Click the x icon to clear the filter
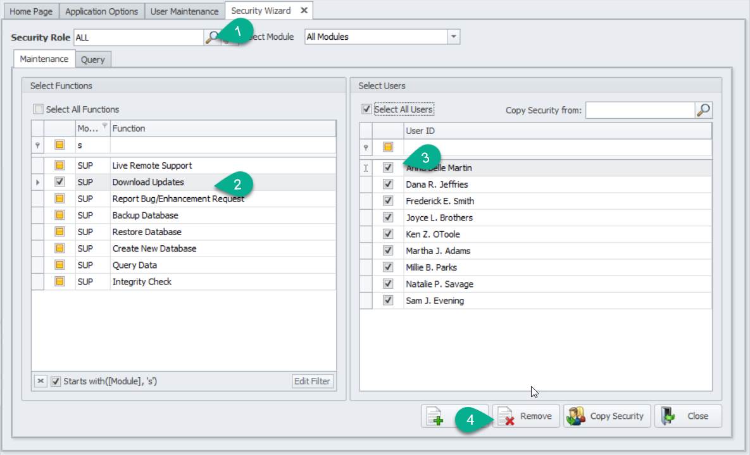 [41, 381]
